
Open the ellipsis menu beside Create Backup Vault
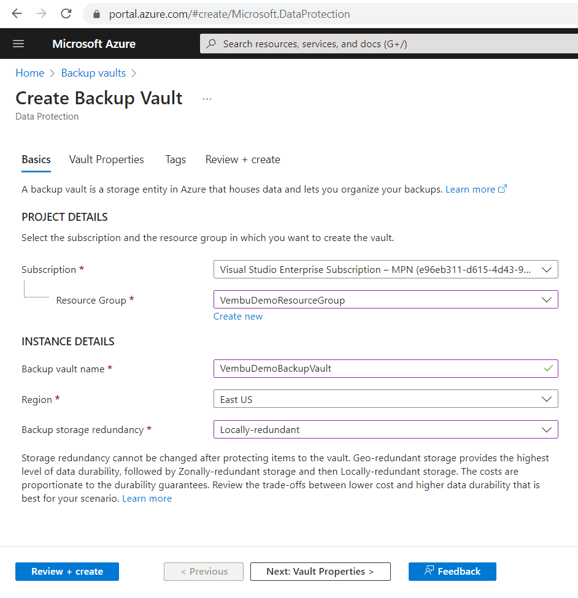pyautogui.click(x=207, y=99)
